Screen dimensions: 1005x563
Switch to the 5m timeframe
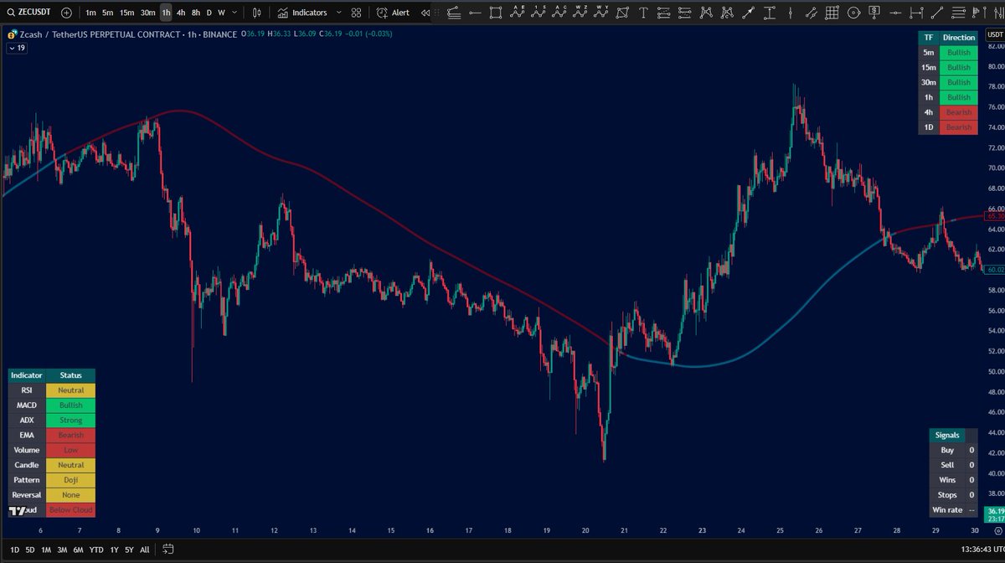click(108, 13)
